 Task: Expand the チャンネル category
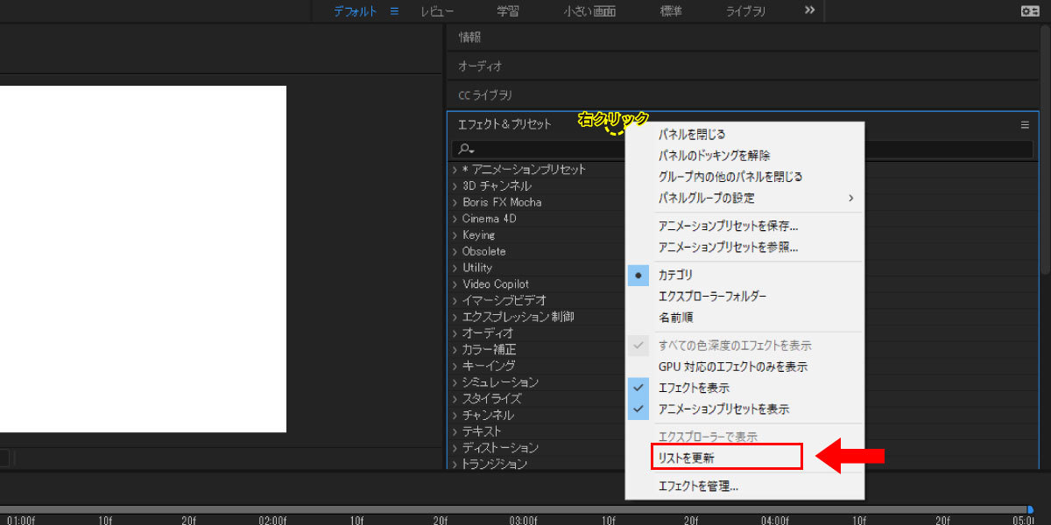[x=455, y=416]
